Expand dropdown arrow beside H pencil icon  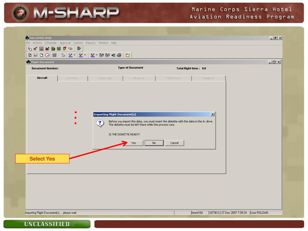click(85, 55)
